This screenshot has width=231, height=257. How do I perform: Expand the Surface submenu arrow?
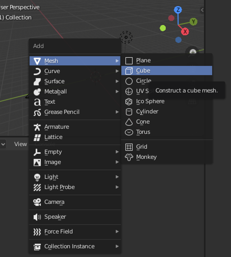click(117, 81)
